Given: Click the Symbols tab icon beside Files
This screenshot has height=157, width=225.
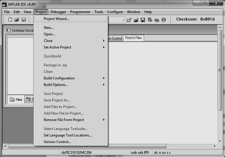Looking at the screenshot, I should click(28, 99).
